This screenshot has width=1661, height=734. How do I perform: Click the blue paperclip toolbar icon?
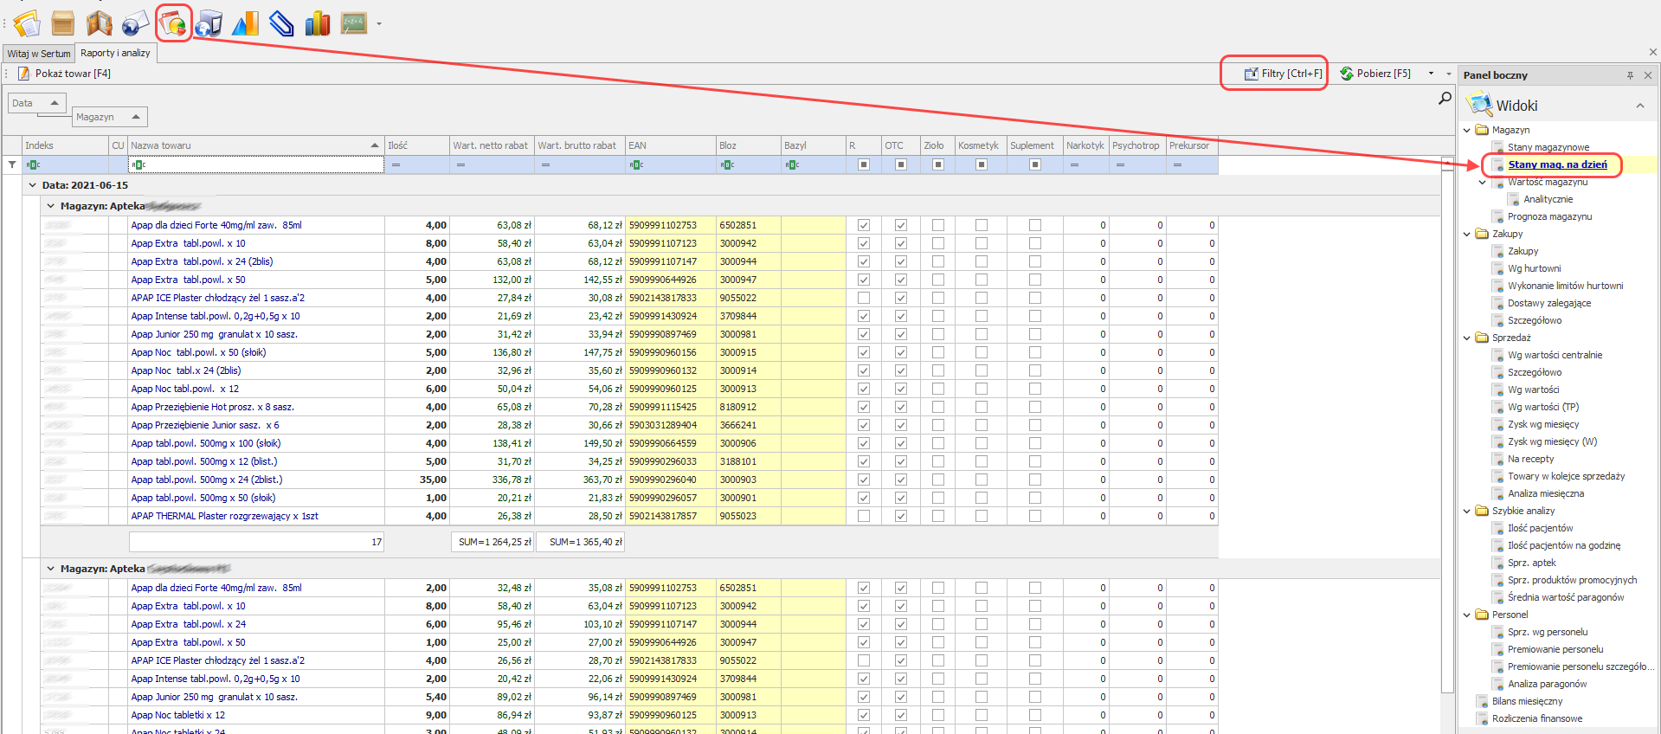pyautogui.click(x=281, y=23)
